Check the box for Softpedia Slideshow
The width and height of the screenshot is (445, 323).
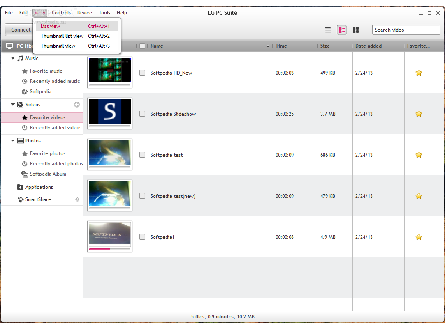tap(142, 114)
